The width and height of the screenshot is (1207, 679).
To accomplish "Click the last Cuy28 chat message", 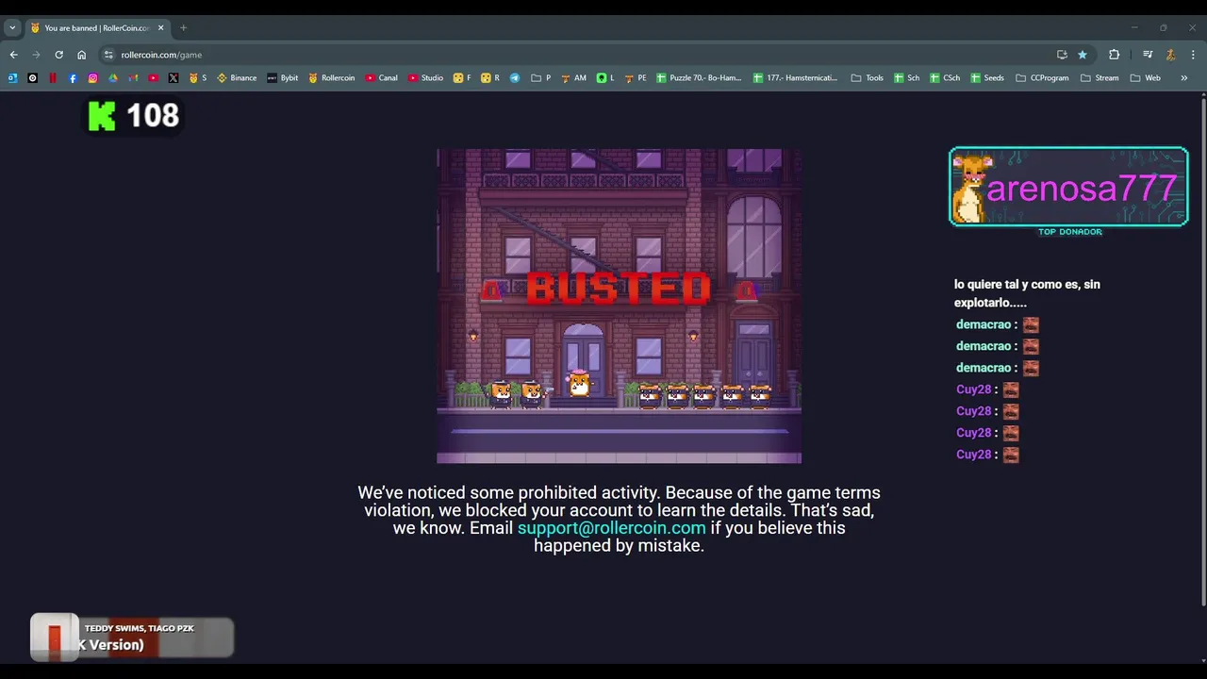I will coord(987,455).
